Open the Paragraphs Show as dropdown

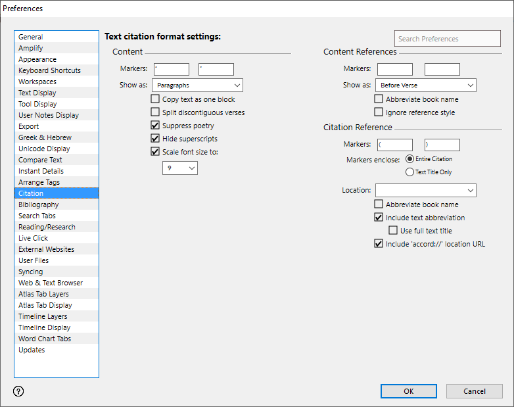pos(197,85)
